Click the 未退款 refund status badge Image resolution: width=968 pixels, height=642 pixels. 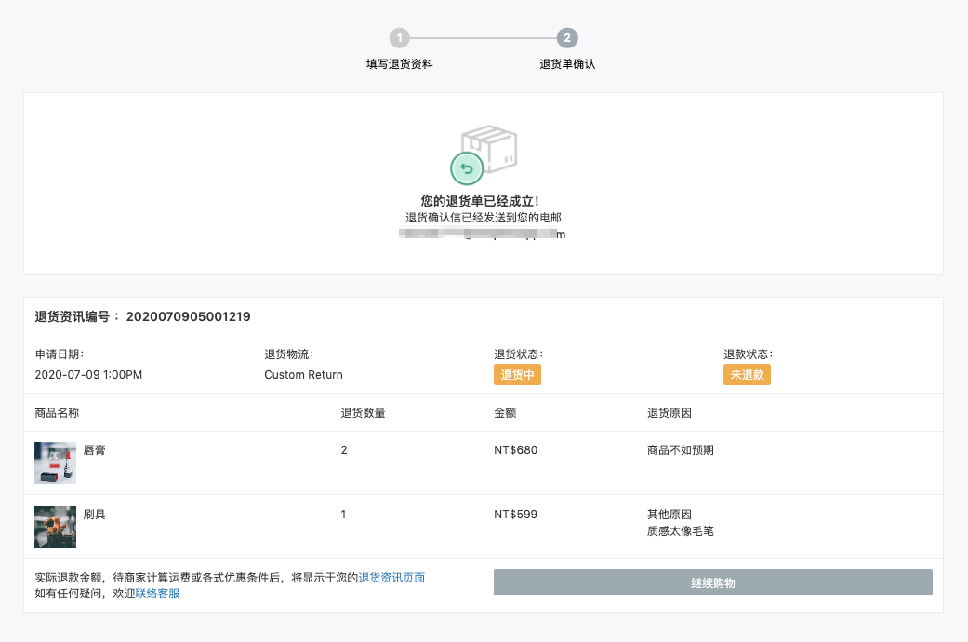pos(747,374)
